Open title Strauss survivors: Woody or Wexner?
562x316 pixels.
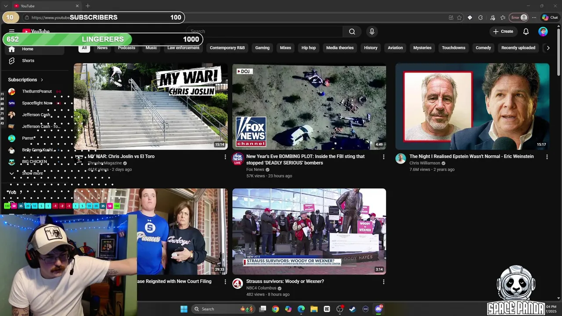tap(285, 281)
